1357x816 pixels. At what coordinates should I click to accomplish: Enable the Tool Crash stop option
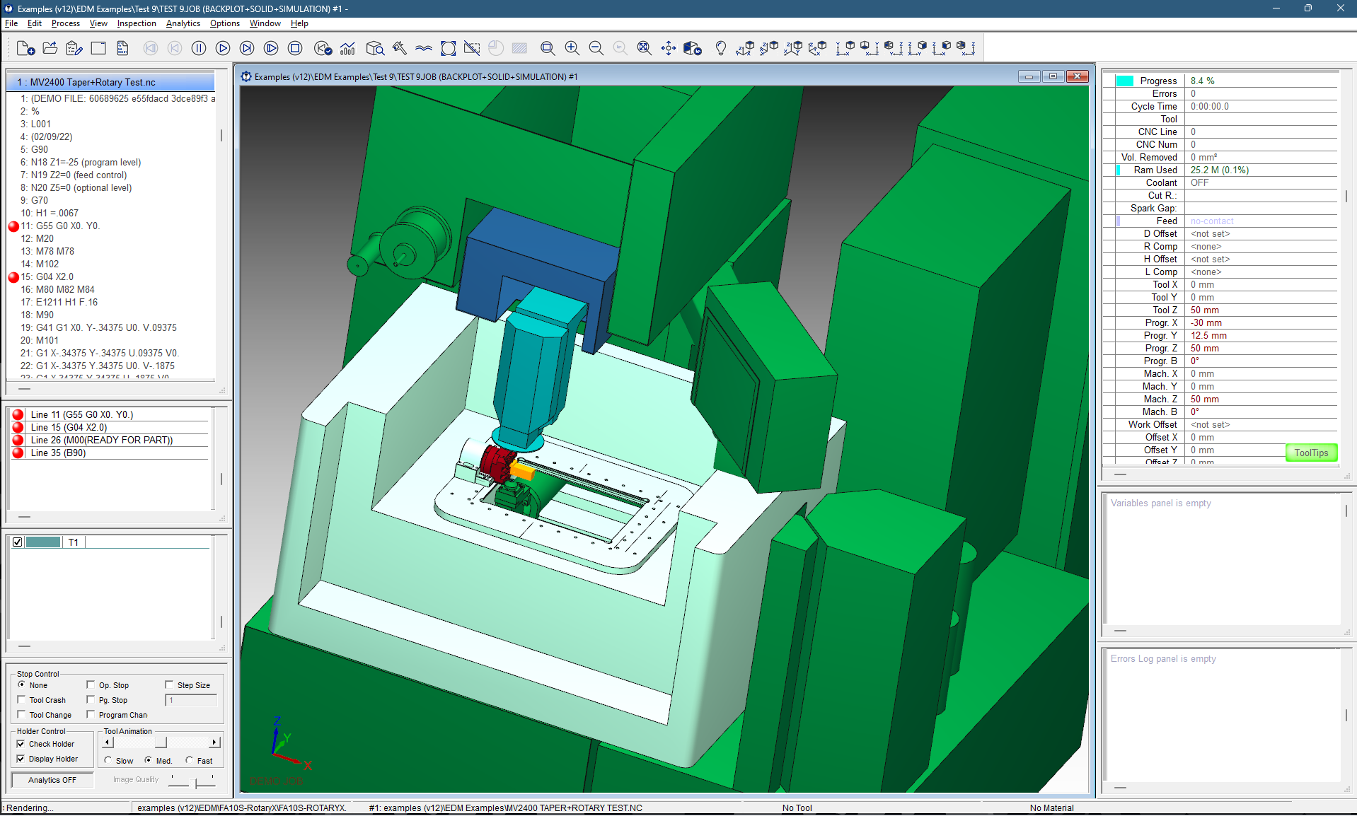22,699
